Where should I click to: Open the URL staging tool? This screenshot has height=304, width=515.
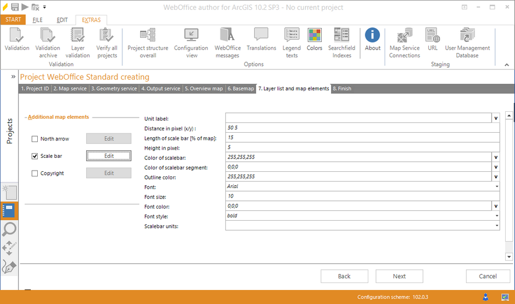coord(432,40)
